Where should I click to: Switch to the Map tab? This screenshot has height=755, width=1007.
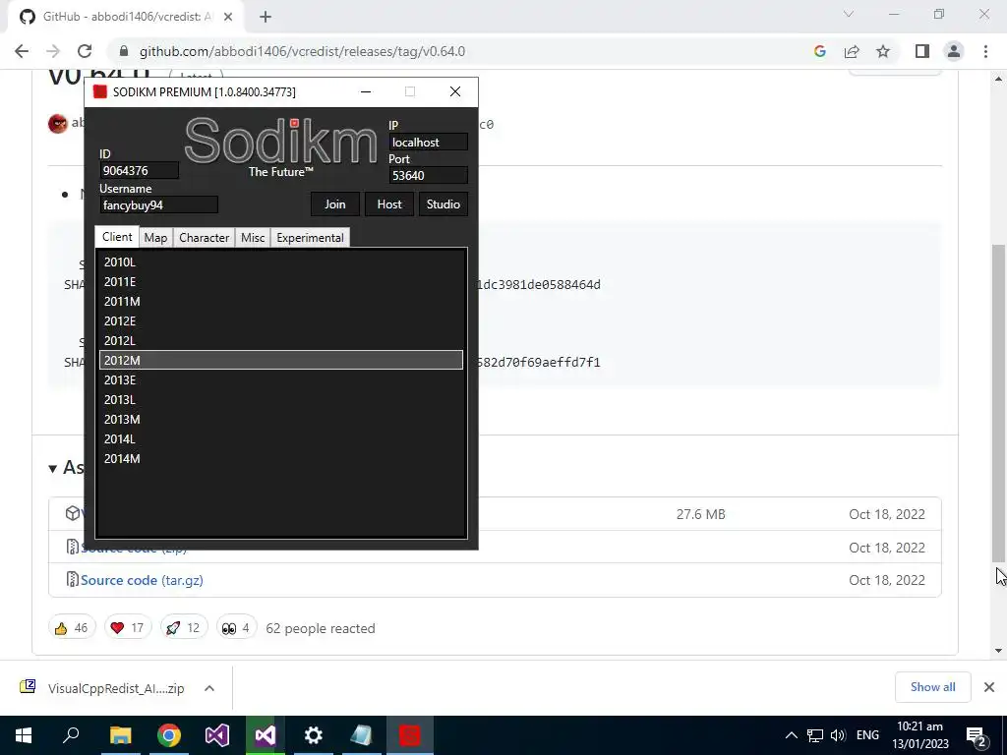pos(155,238)
